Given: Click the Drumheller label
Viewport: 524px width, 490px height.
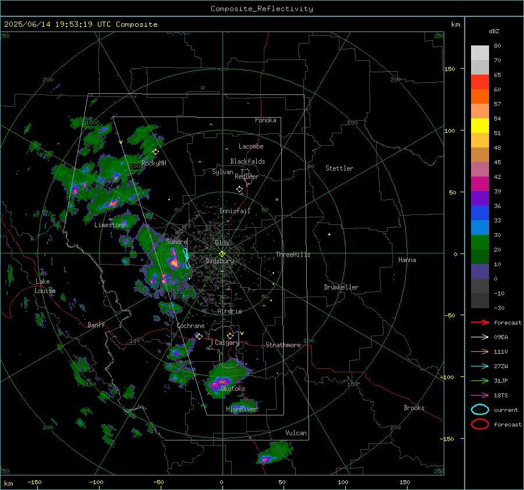Looking at the screenshot, I should pos(341,287).
